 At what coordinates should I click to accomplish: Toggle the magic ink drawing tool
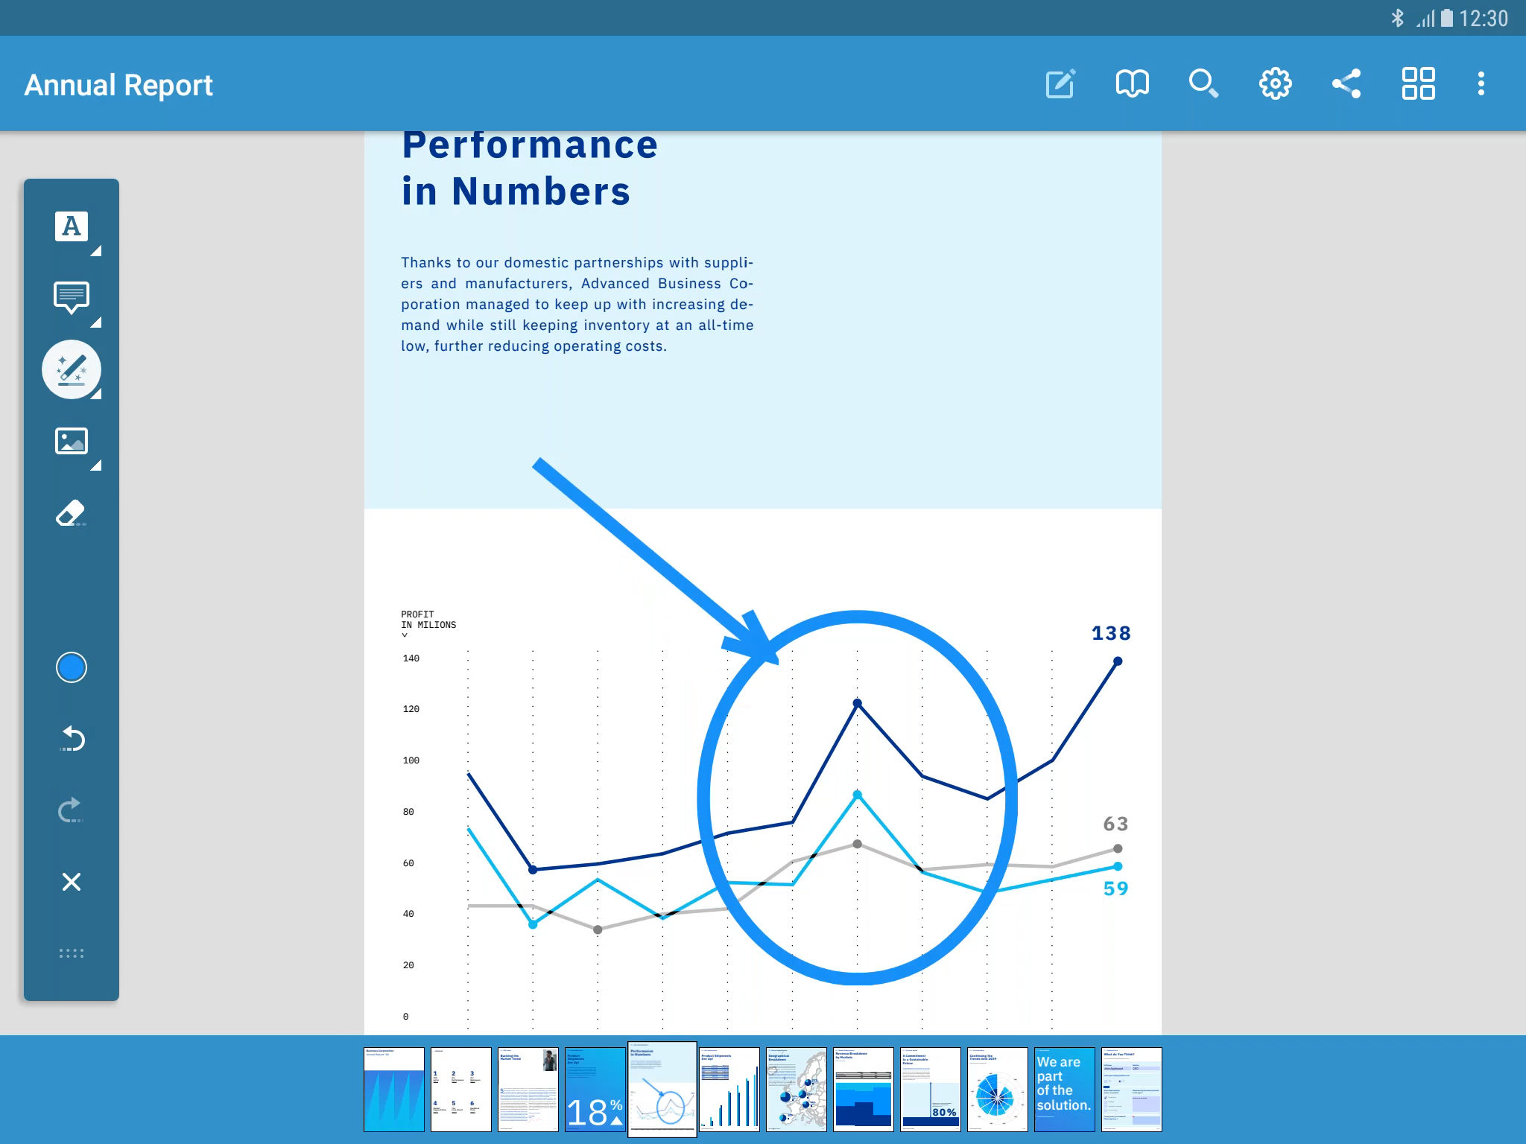click(x=71, y=369)
